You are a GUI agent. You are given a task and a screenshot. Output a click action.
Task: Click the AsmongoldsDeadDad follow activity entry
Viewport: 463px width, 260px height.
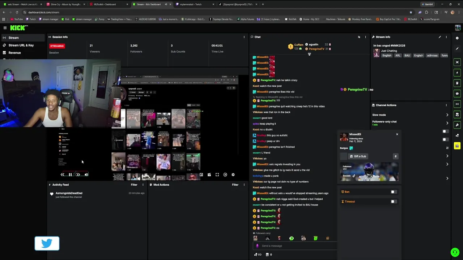(98, 195)
